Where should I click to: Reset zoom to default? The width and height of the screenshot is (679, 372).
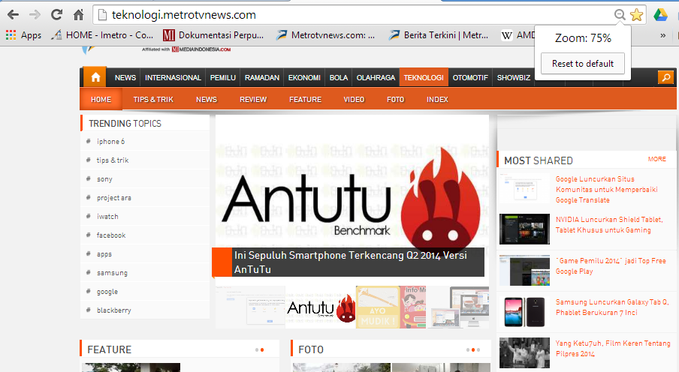[582, 64]
